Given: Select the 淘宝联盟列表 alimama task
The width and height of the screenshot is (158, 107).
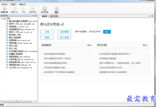Looking at the screenshot, I should click(22, 29).
